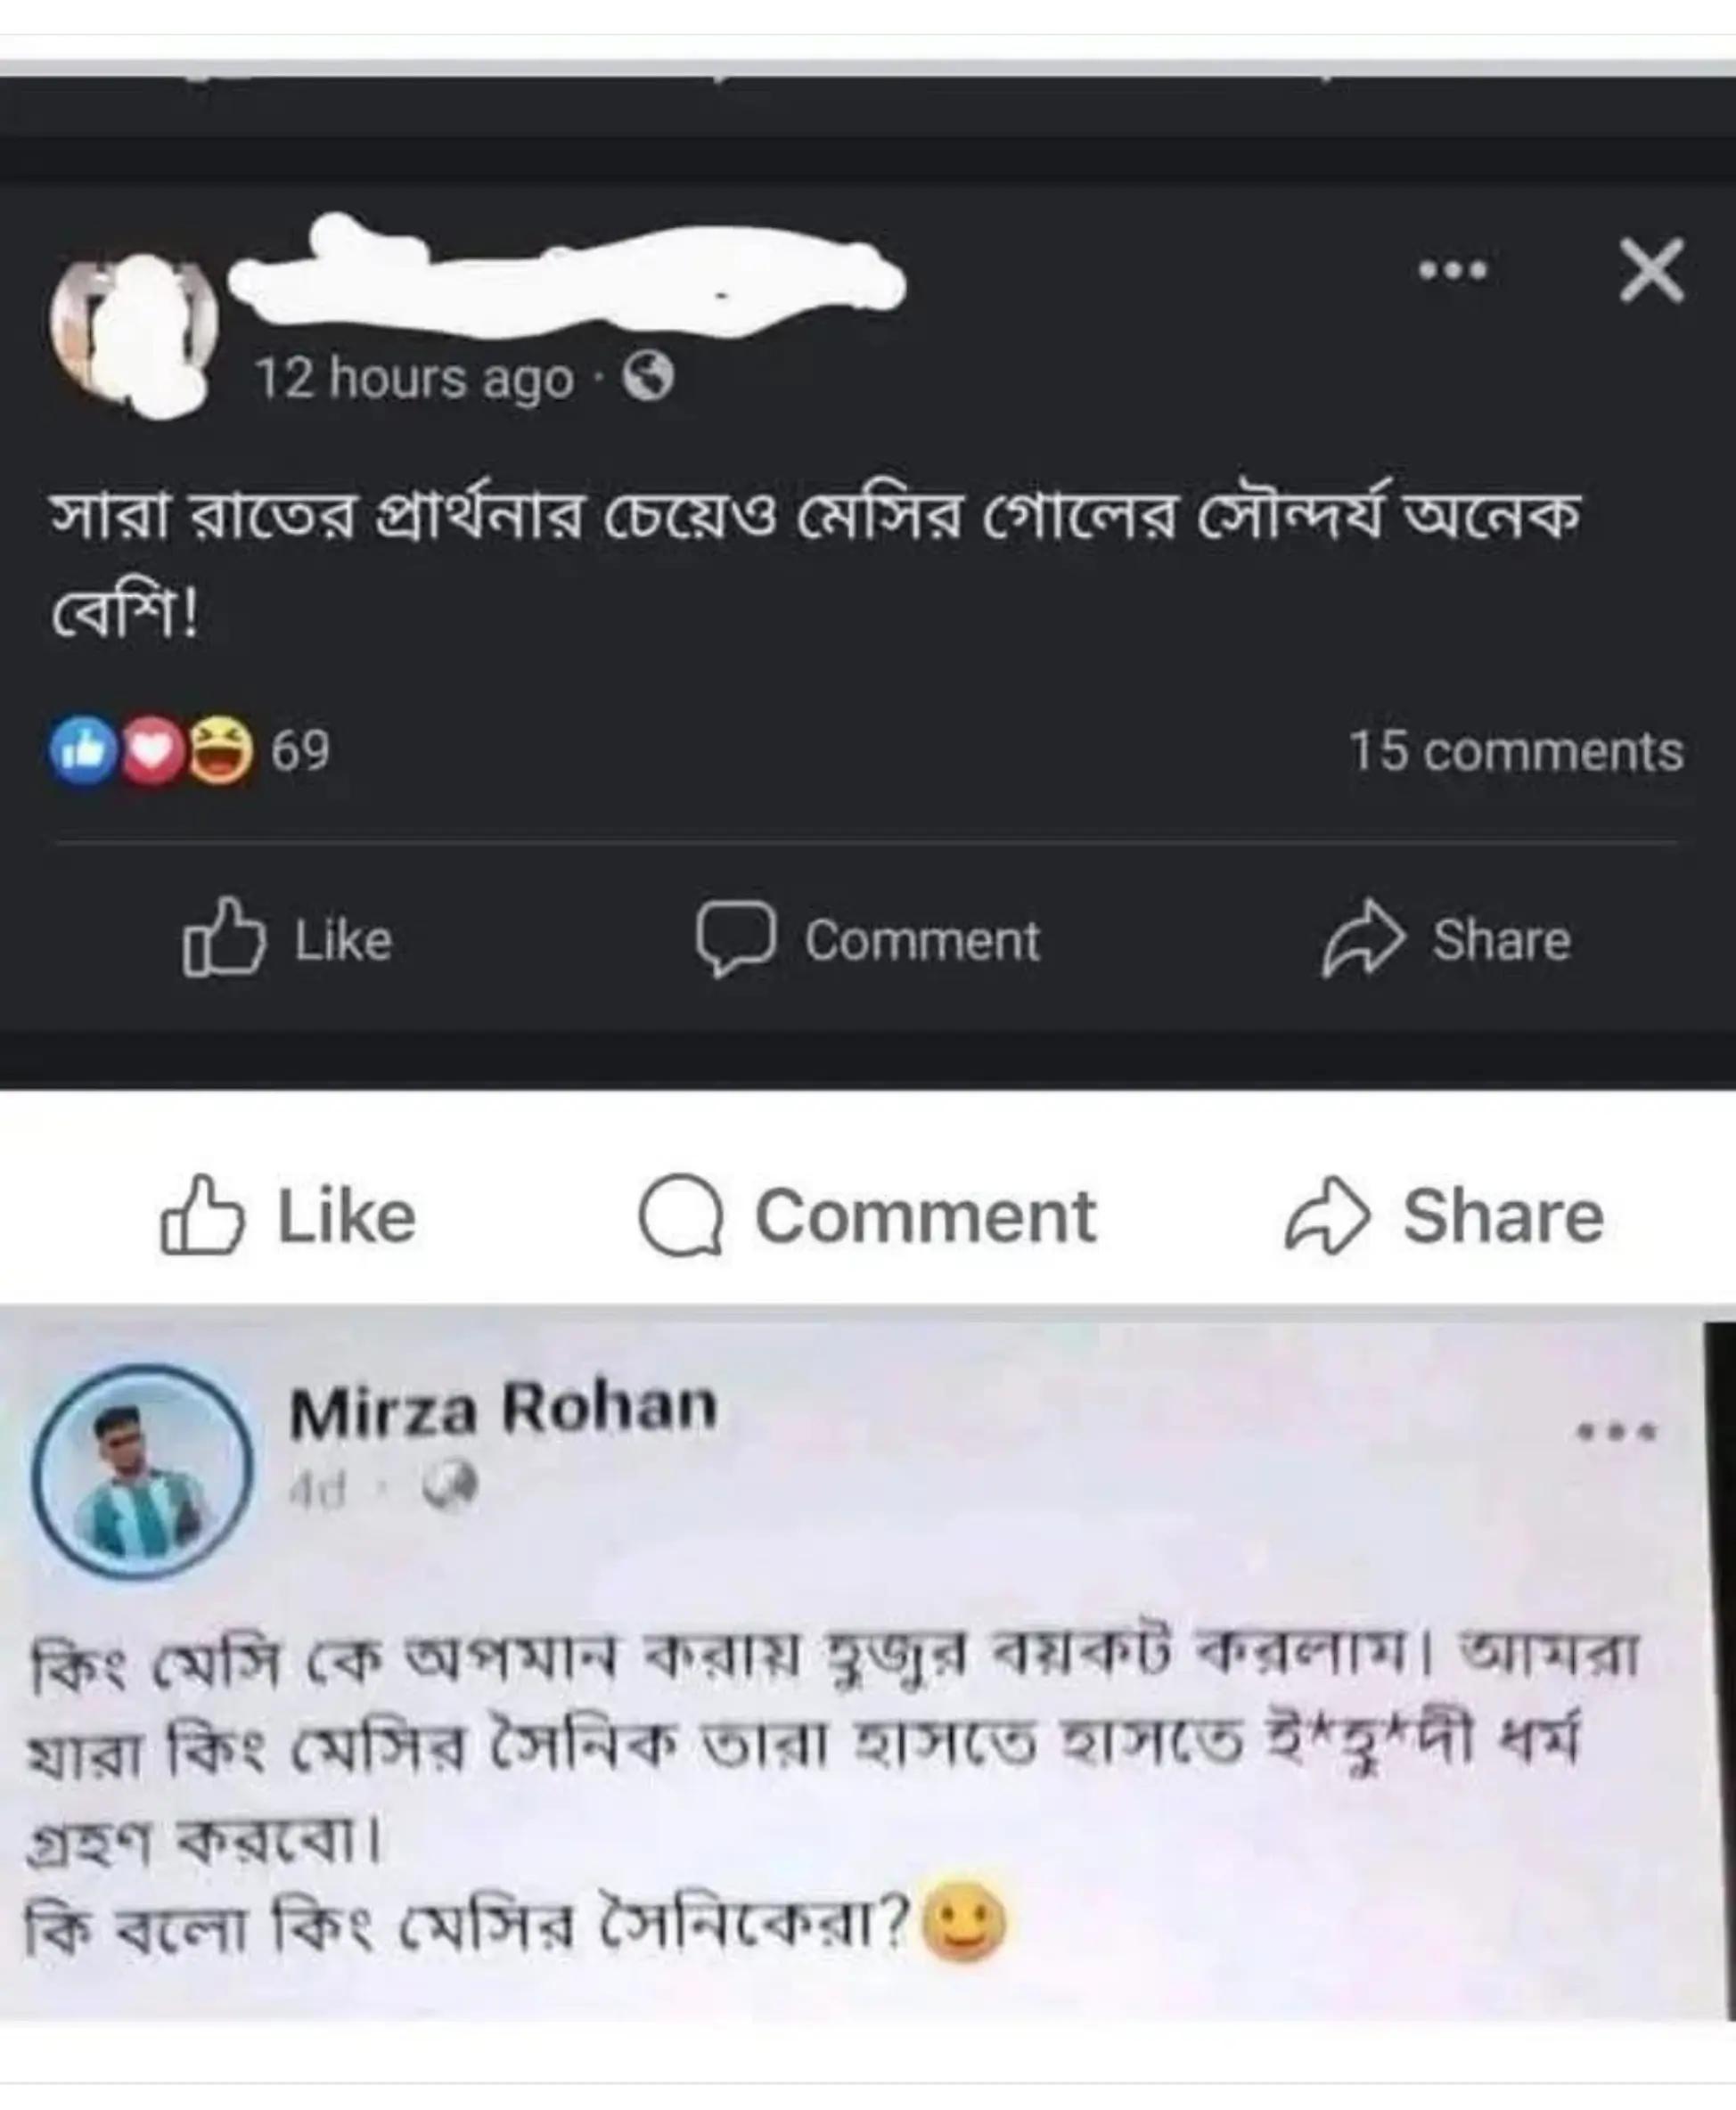The width and height of the screenshot is (1736, 2110).
Task: Tap Comment in the white action bar
Action: pyautogui.click(x=868, y=1216)
